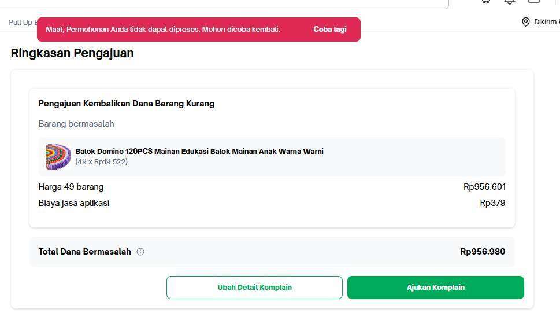Click Coba lagi in the red error banner
The height and width of the screenshot is (313, 560).
(330, 30)
